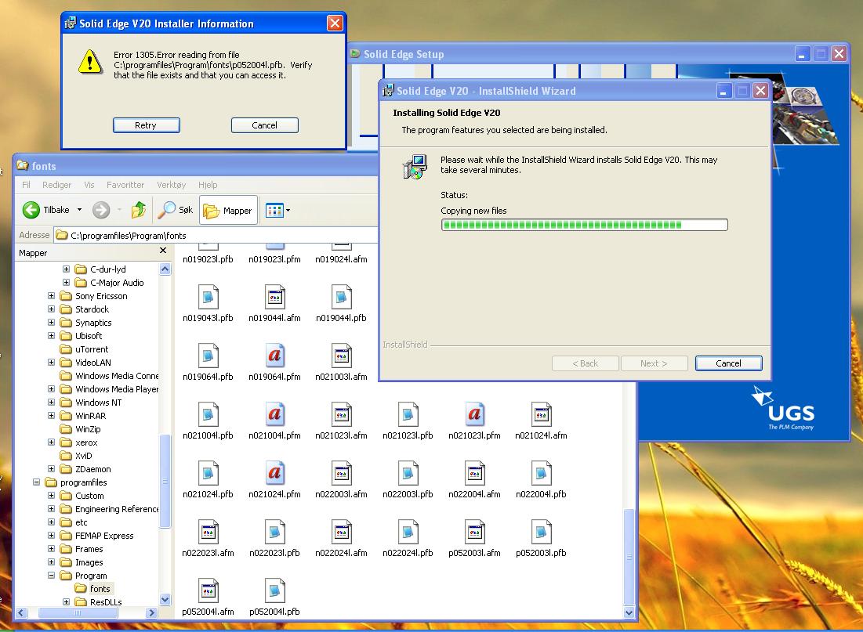
Task: Select the fonts folder in tree
Action: pyautogui.click(x=93, y=589)
